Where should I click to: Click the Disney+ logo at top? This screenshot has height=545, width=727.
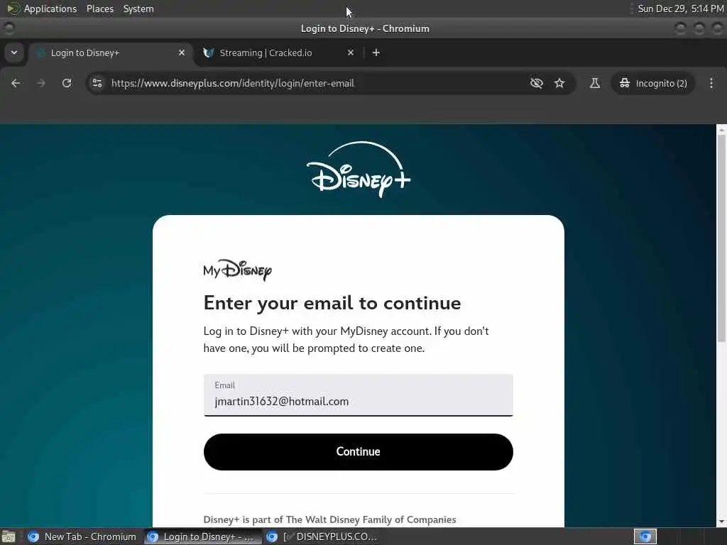pyautogui.click(x=359, y=170)
